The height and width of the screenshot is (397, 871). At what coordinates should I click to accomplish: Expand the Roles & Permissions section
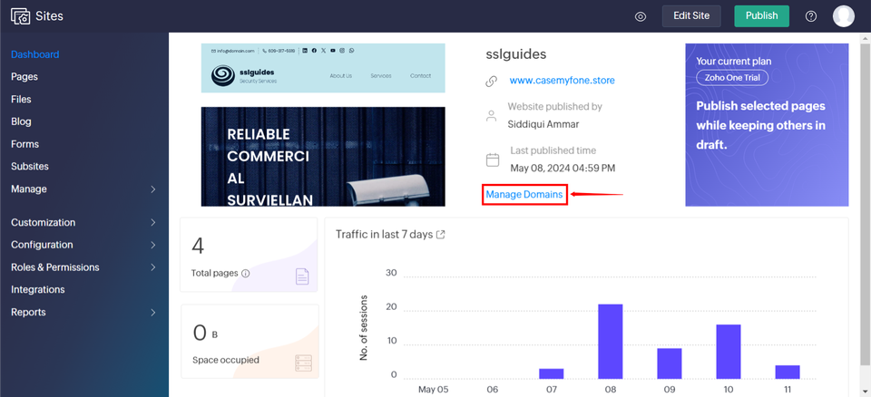tap(152, 267)
